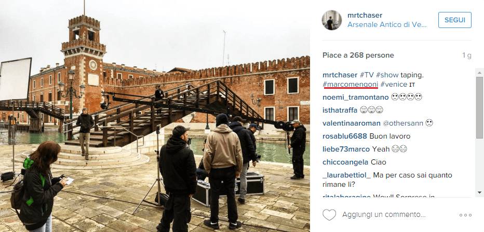Click the comments scrollbar up arrow
The height and width of the screenshot is (232, 484).
pos(479,73)
